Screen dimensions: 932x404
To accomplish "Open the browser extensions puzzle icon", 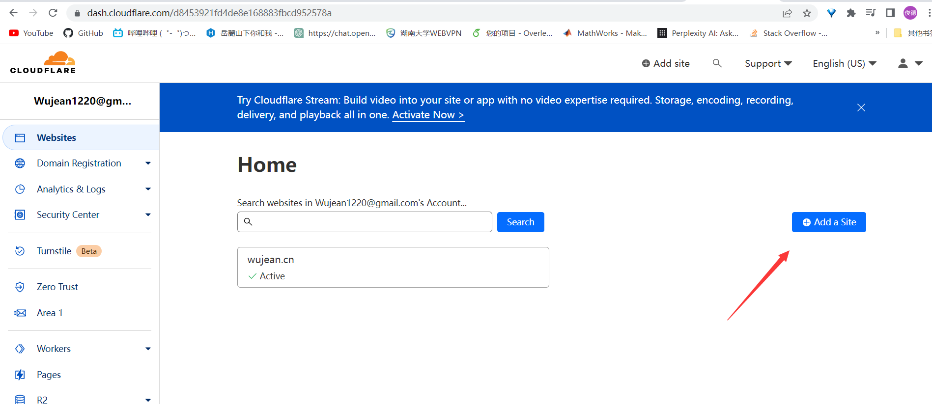I will (851, 13).
